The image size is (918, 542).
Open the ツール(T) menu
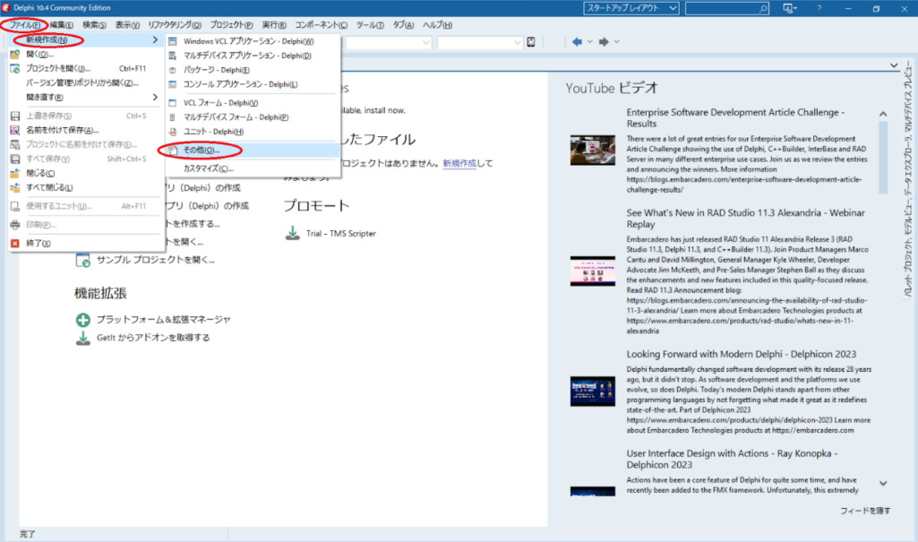(370, 25)
